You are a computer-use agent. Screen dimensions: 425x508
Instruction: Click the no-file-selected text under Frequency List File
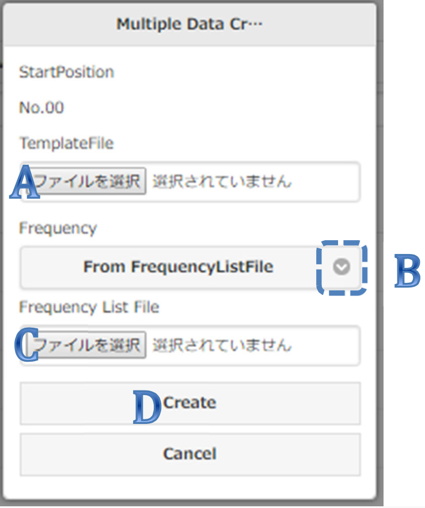[222, 345]
